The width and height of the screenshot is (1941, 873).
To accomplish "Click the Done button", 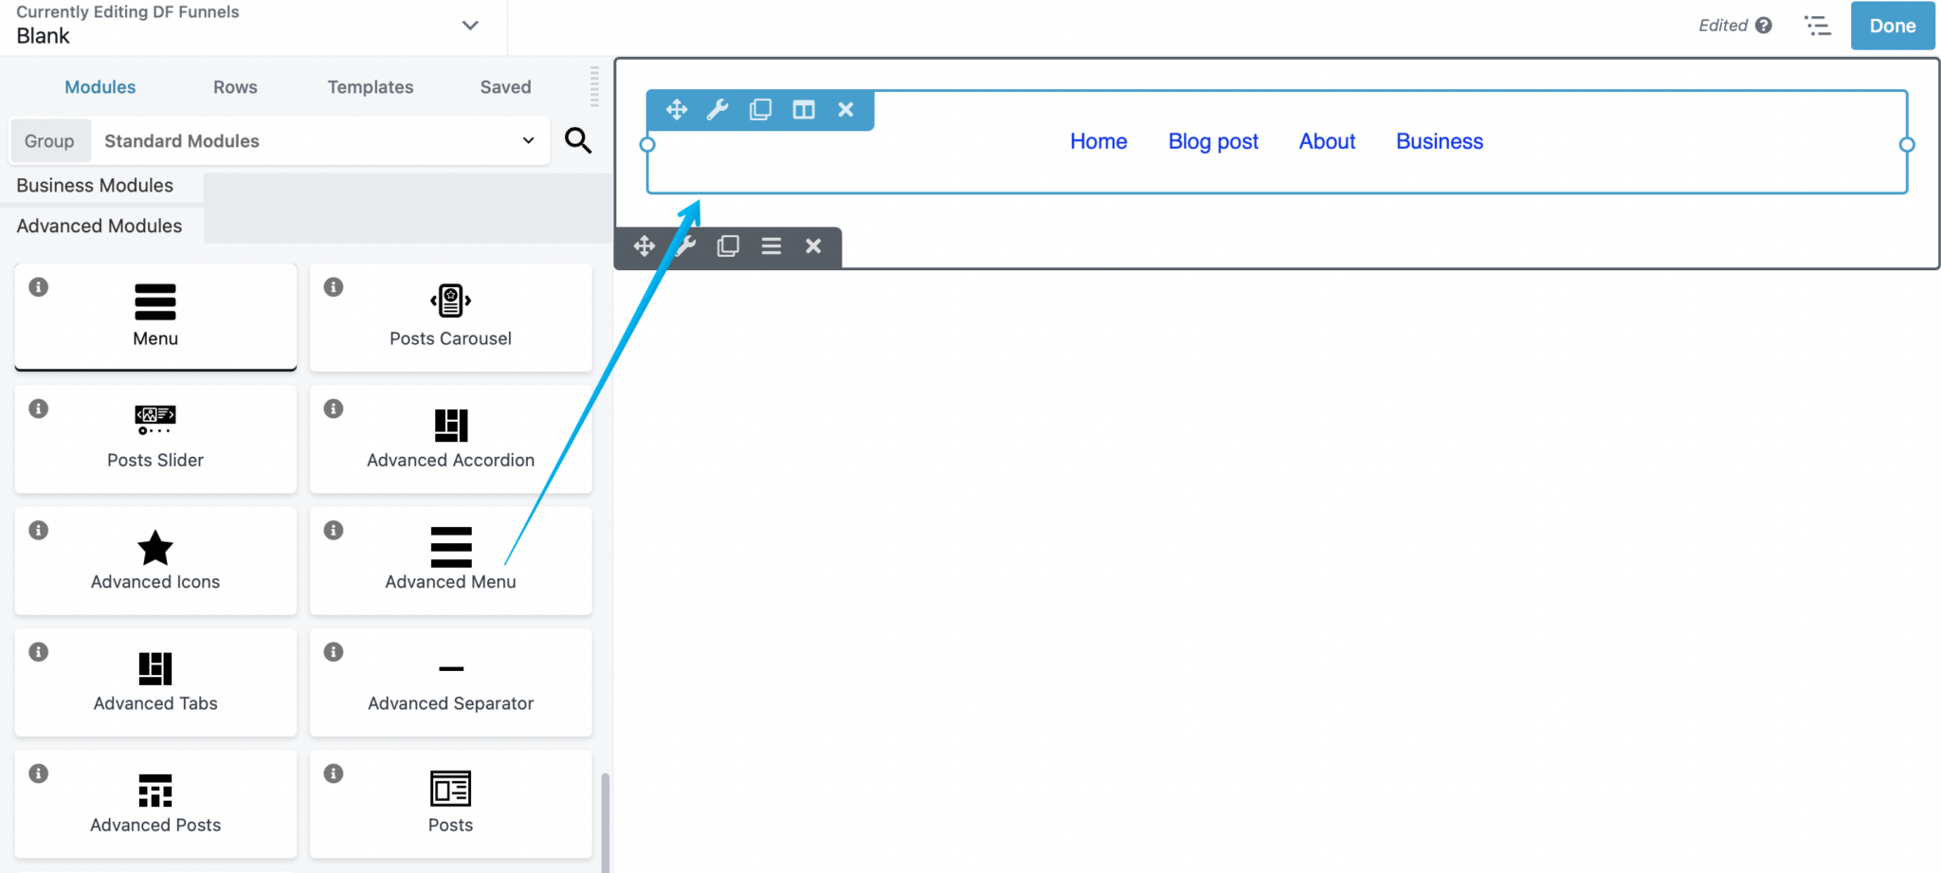I will click(x=1892, y=26).
